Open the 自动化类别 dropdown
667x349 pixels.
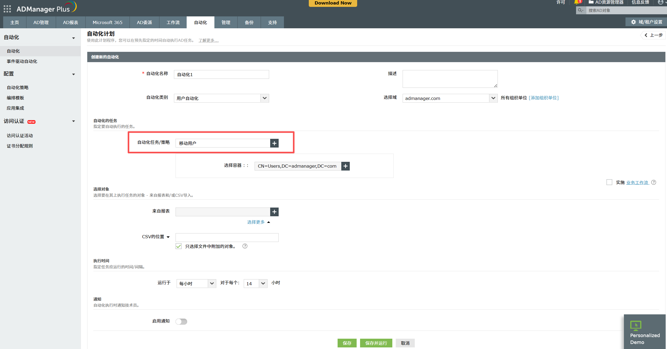(222, 98)
